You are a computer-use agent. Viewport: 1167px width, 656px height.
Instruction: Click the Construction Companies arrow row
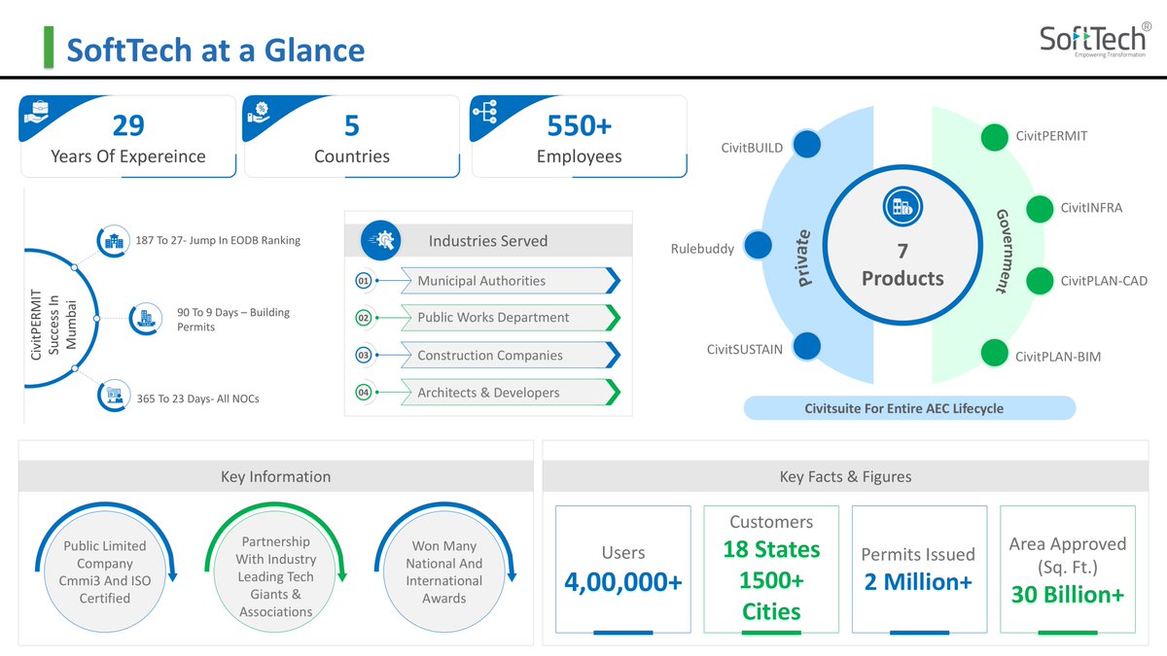pyautogui.click(x=511, y=356)
